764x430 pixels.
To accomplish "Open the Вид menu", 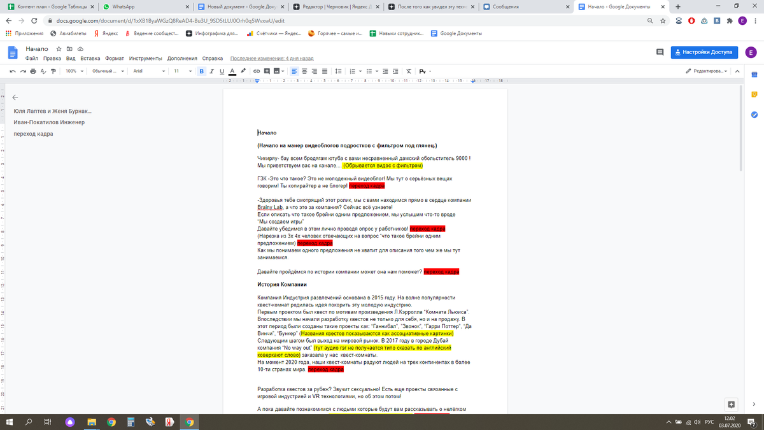I will click(x=71, y=58).
